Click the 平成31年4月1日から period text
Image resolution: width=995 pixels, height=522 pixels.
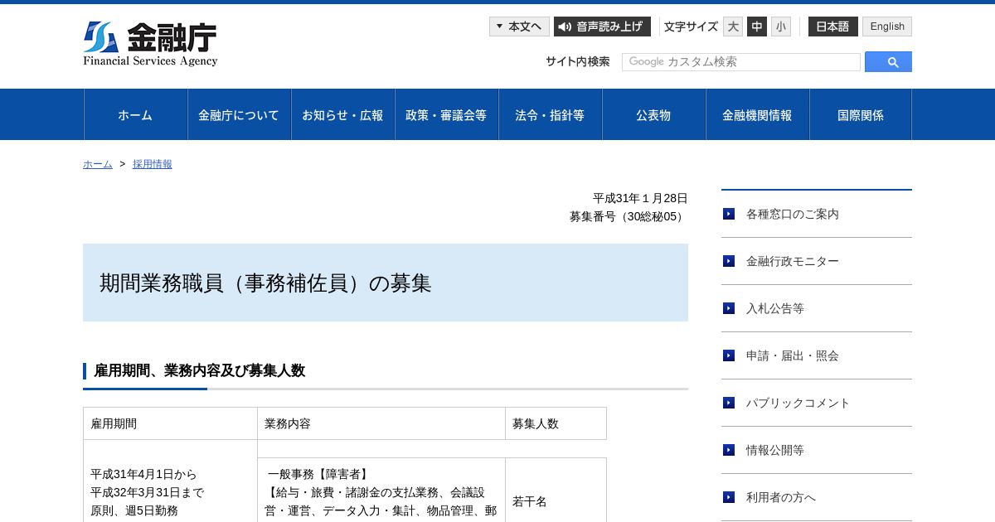click(x=143, y=474)
